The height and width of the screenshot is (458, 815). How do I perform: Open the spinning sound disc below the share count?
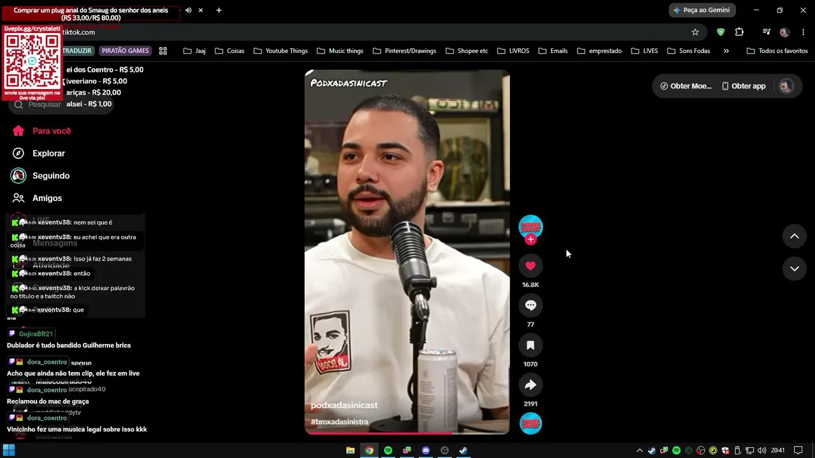[x=530, y=424]
